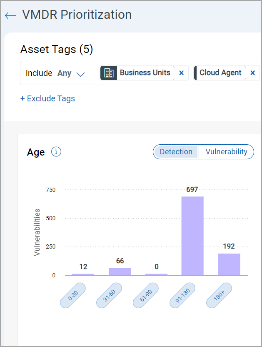Open the Any selector in Include
This screenshot has height=347, width=262.
(x=65, y=73)
